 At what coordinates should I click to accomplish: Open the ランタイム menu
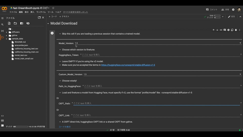[x=41, y=12]
